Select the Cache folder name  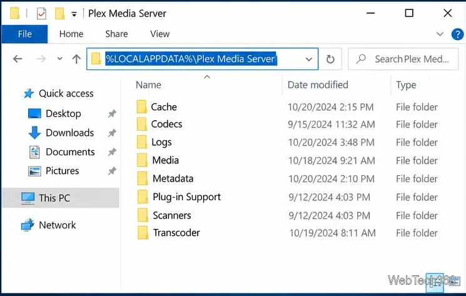tap(164, 107)
